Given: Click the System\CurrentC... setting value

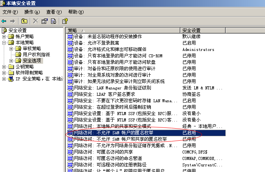Looking at the screenshot, I should (x=202, y=165).
